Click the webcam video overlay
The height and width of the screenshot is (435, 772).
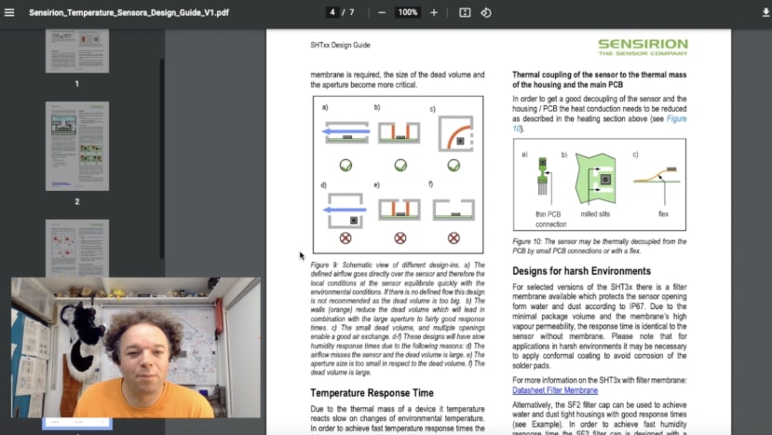[x=136, y=347]
